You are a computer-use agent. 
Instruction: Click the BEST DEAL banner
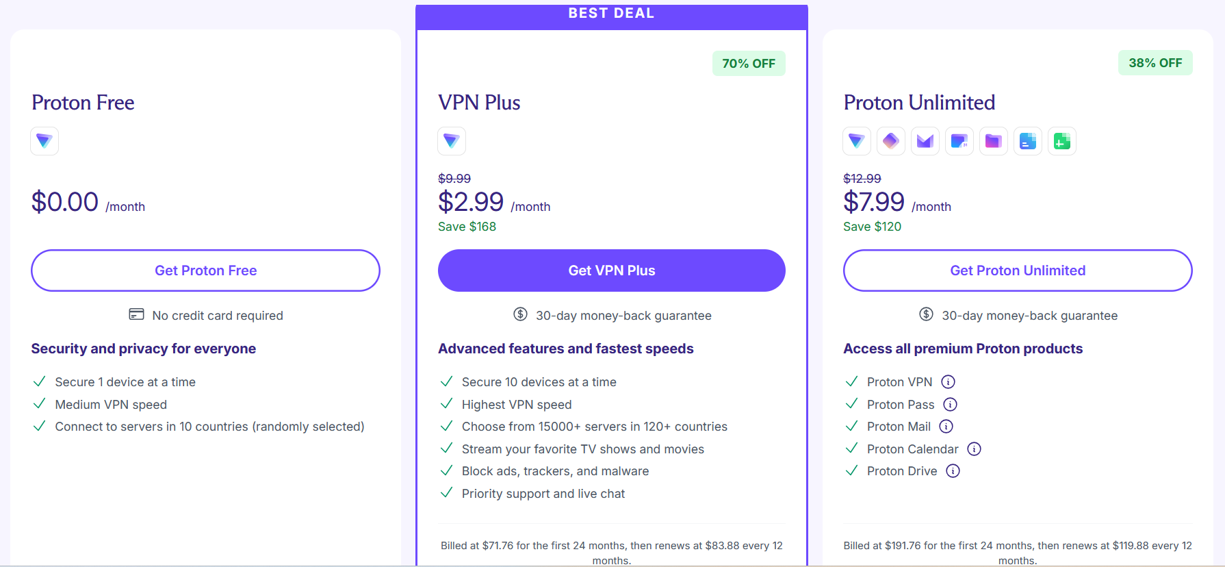tap(611, 12)
